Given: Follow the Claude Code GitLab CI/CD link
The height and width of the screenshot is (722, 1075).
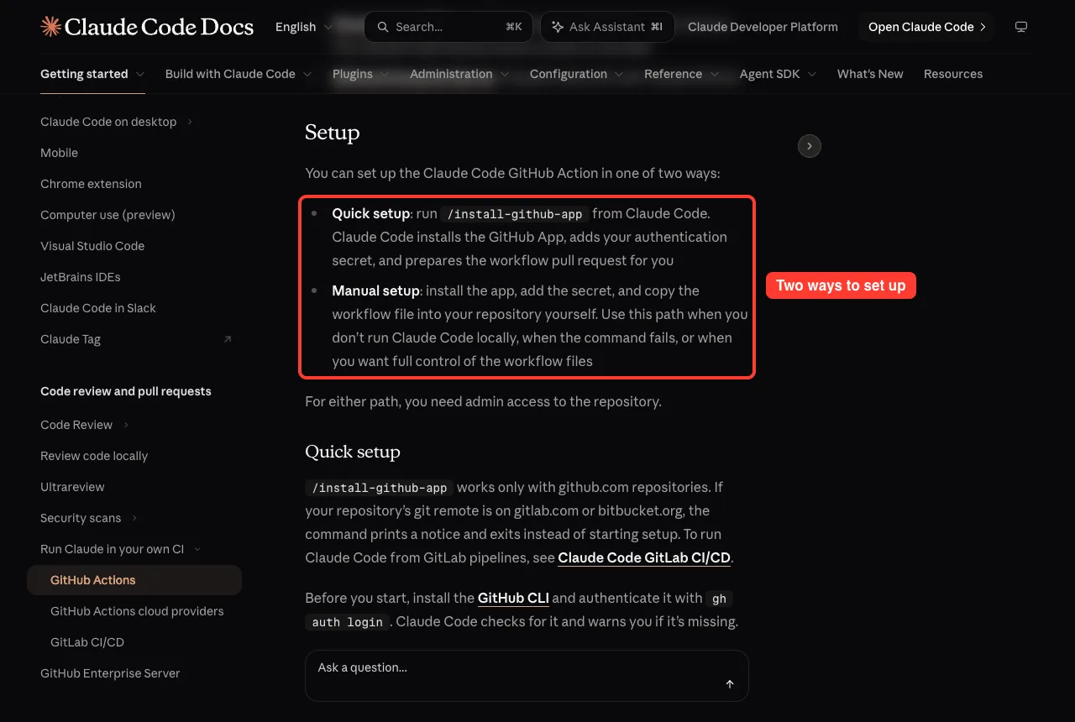Looking at the screenshot, I should pos(645,557).
